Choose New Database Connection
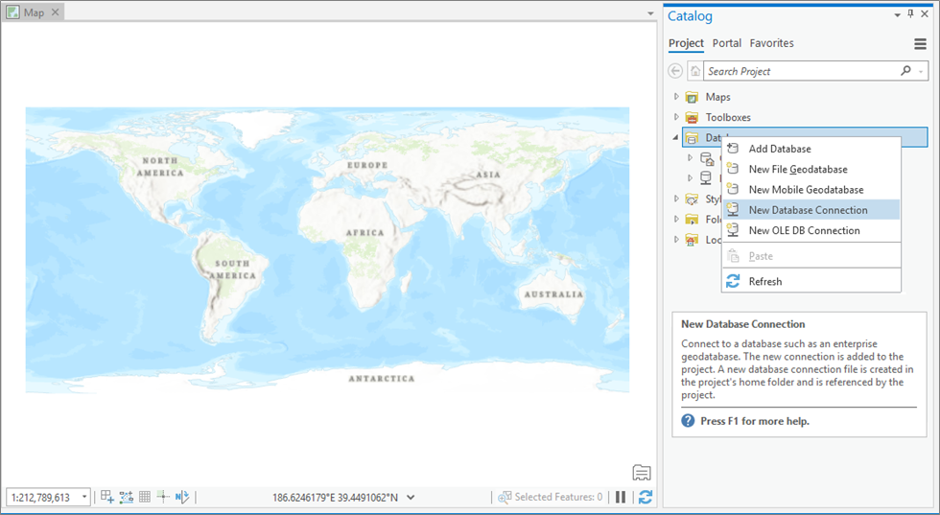 pos(808,210)
